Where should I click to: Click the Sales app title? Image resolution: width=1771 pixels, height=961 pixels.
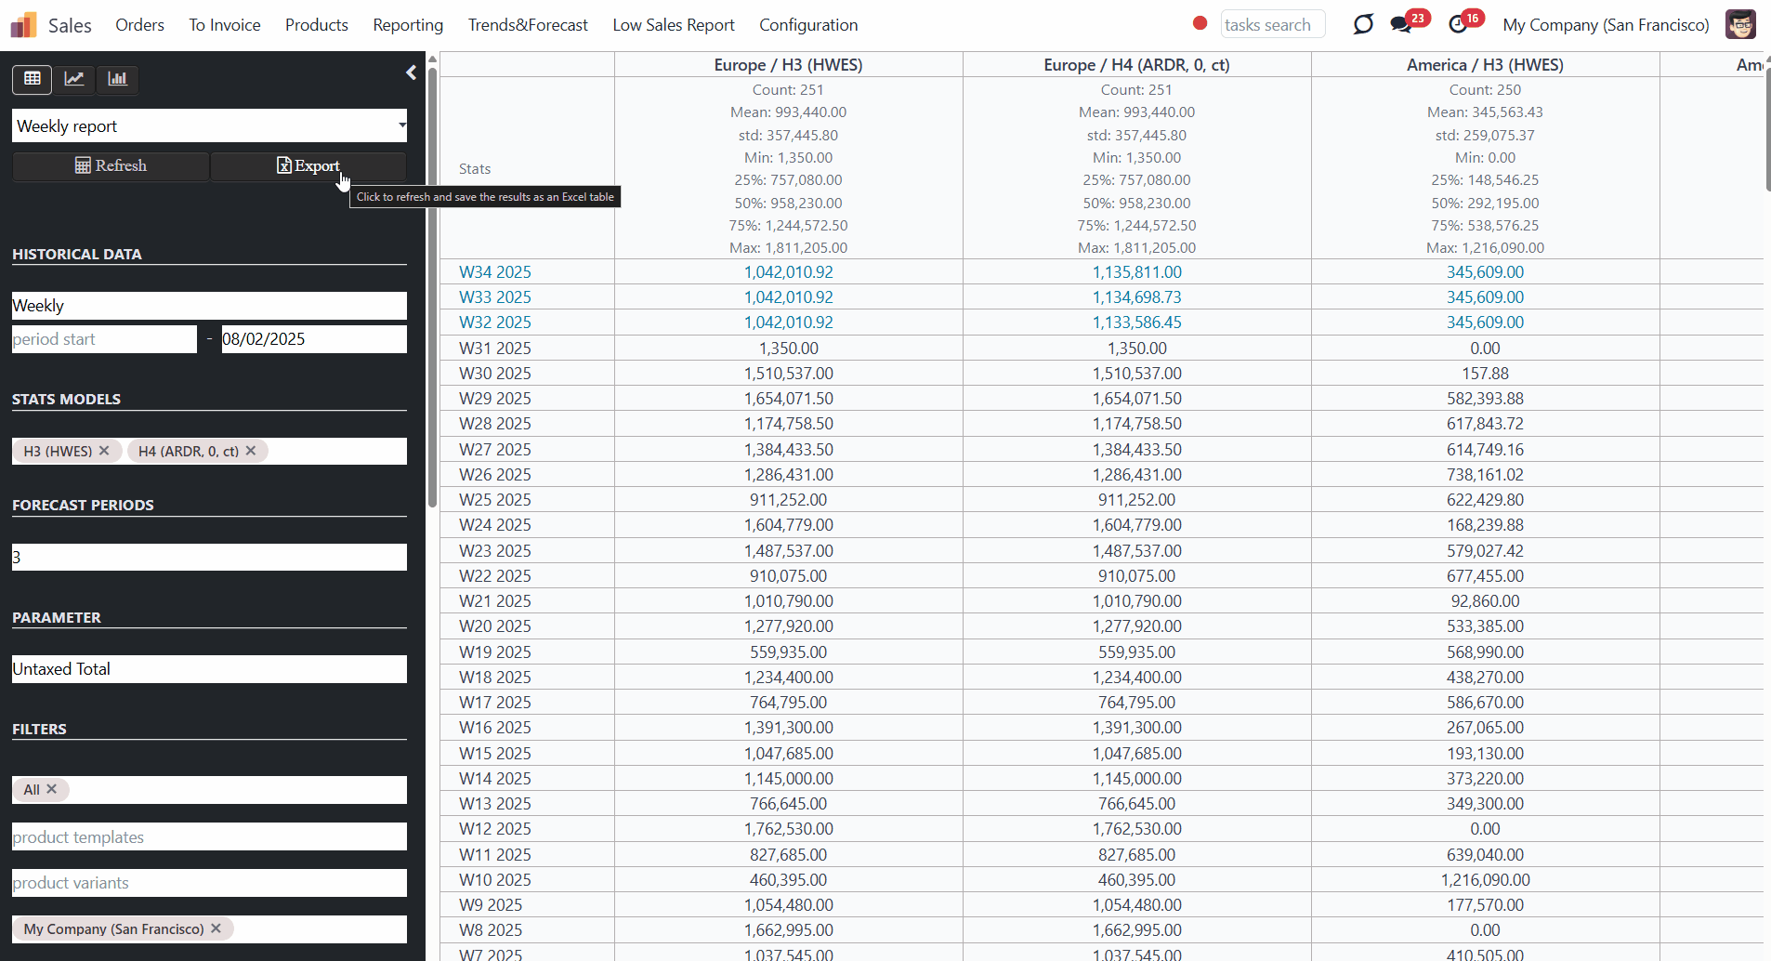(x=70, y=25)
